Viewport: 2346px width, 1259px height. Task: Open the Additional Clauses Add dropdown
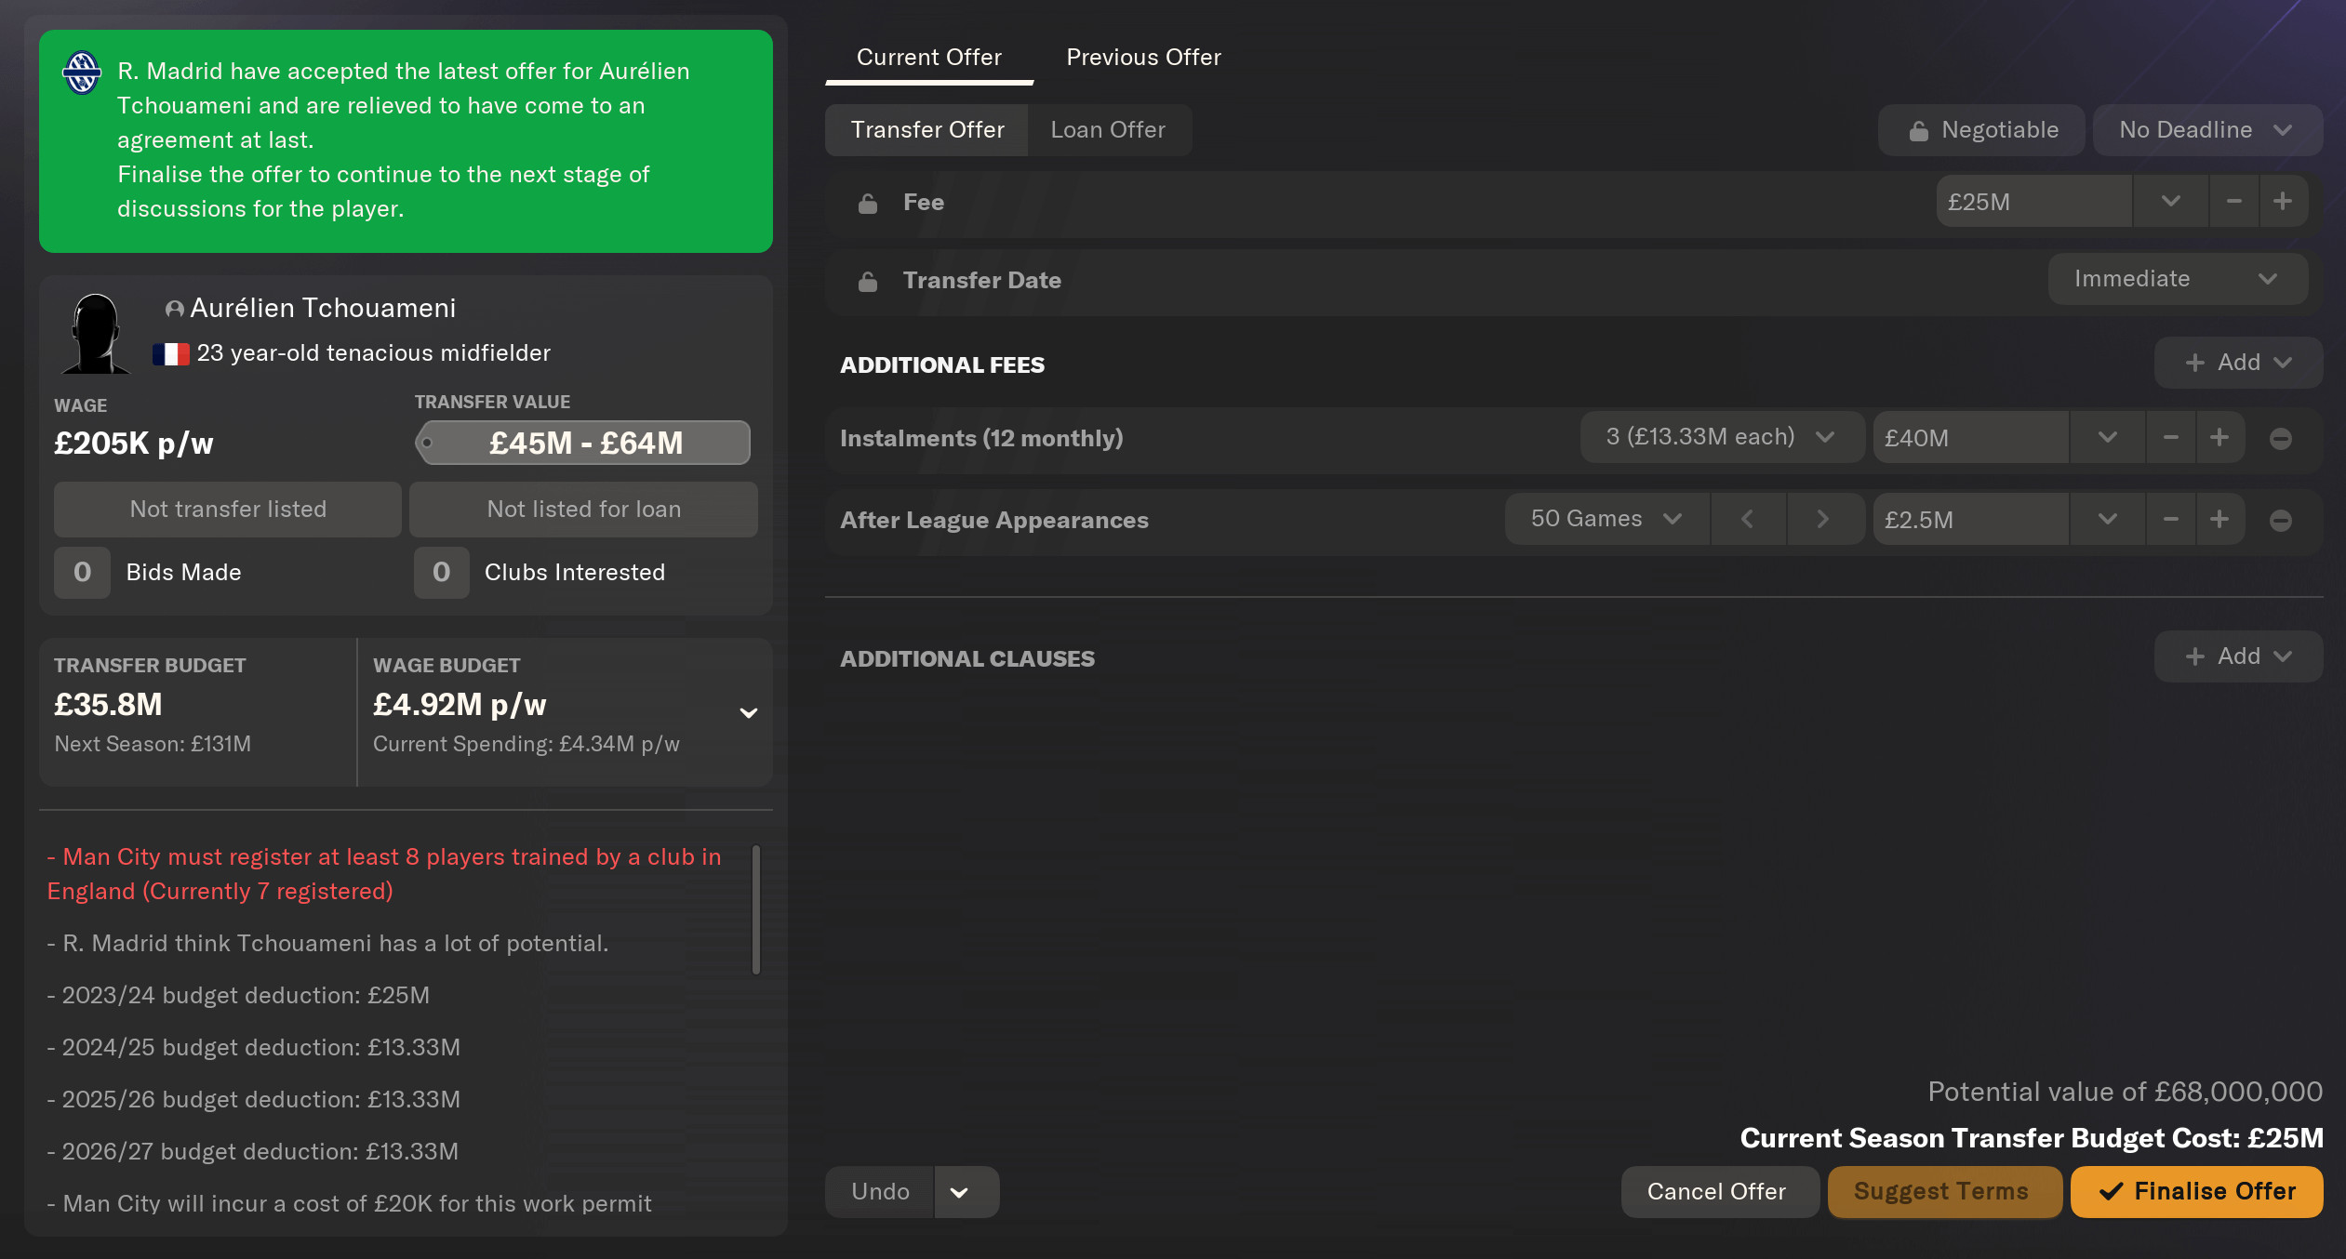coord(2238,656)
